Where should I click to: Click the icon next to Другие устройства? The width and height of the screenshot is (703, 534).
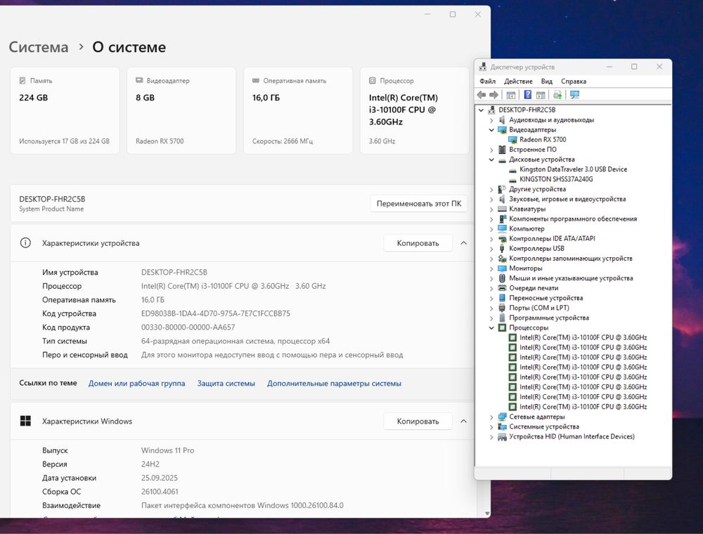click(x=502, y=189)
